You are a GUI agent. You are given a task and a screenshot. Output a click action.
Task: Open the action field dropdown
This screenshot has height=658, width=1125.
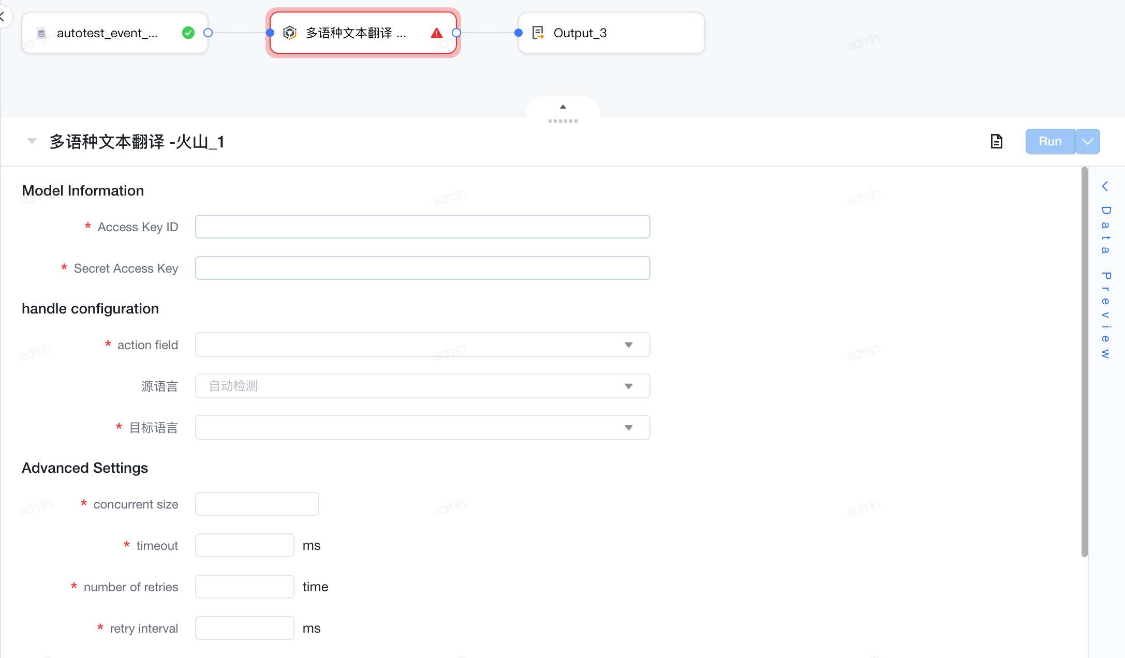point(422,345)
